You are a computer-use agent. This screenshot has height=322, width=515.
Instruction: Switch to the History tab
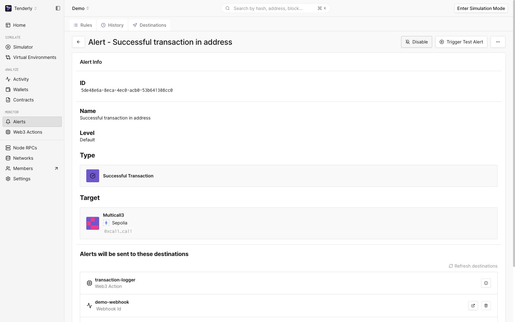click(112, 25)
